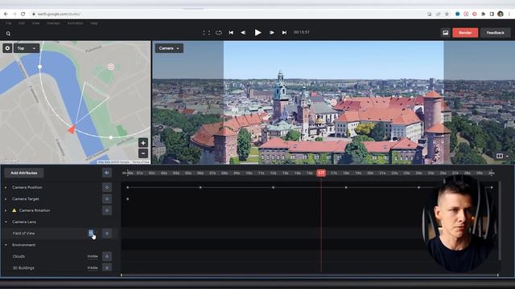Open the Top view dropdown
This screenshot has width=515, height=289.
click(27, 48)
